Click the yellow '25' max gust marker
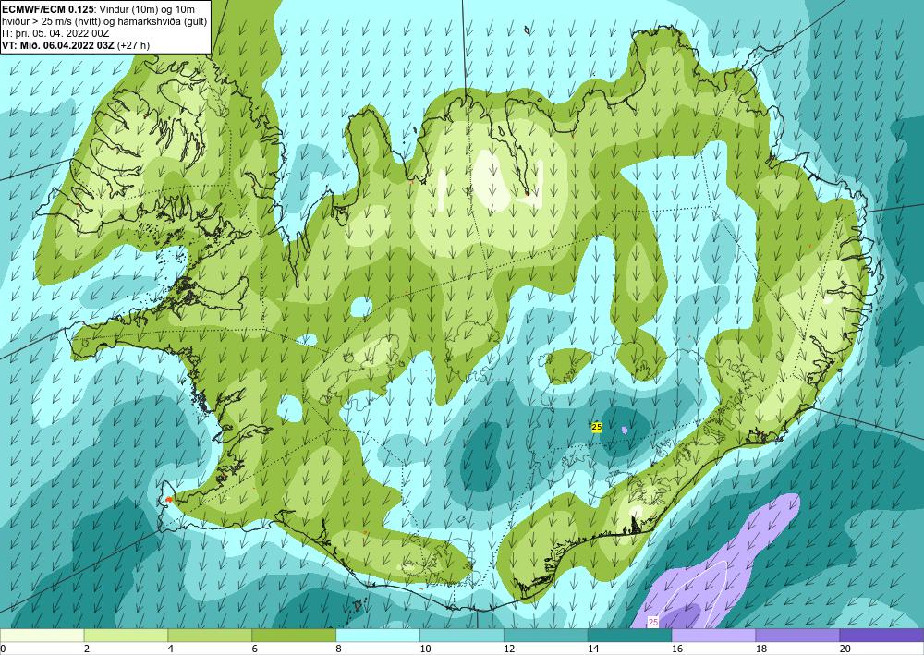 click(x=596, y=427)
